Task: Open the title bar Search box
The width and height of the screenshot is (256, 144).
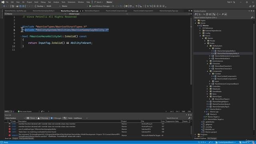Action: pos(99,2)
